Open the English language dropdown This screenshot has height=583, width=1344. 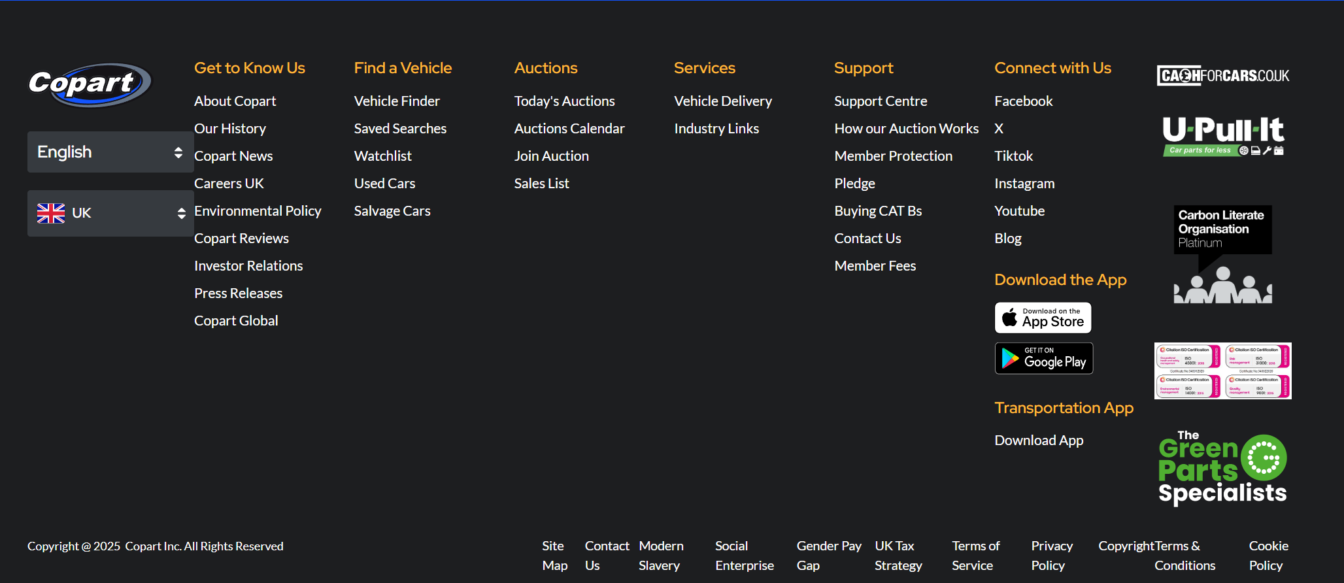[110, 152]
